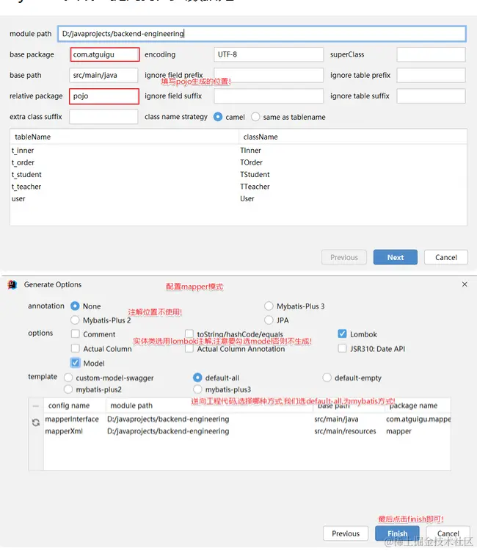Select annotation None radio button
This screenshot has height=551, width=477.
(75, 306)
